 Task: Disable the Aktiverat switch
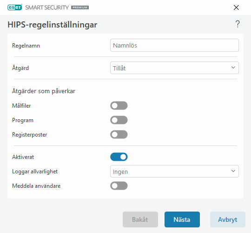click(x=119, y=157)
